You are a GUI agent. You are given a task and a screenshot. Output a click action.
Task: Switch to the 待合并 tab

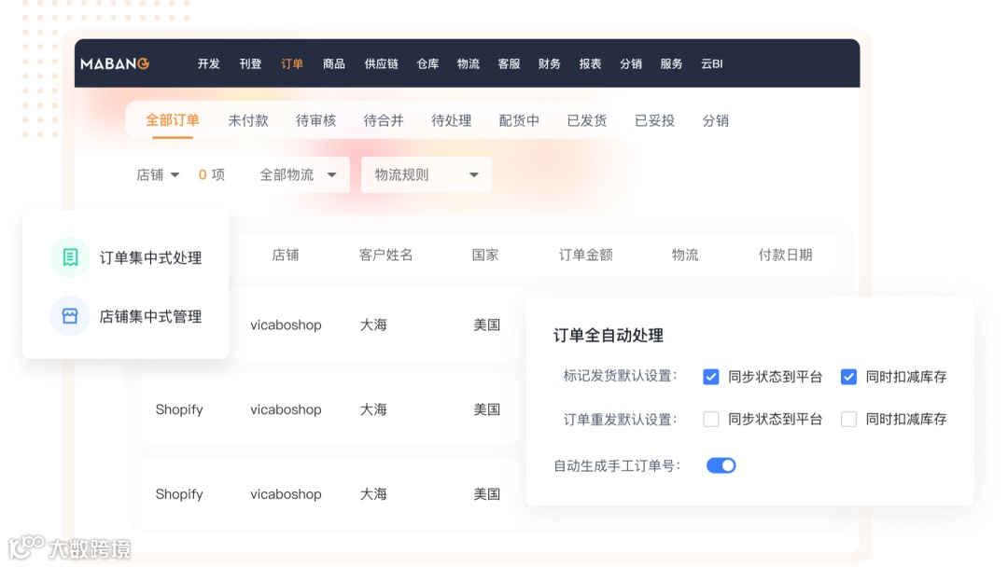point(384,120)
